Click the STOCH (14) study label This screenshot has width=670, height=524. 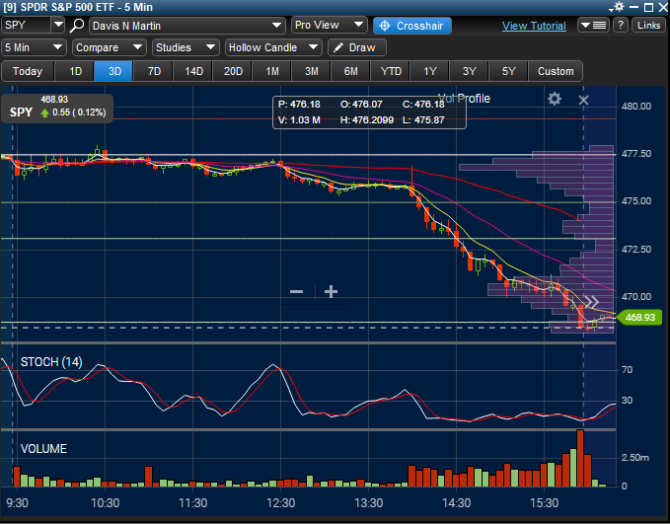click(x=51, y=362)
